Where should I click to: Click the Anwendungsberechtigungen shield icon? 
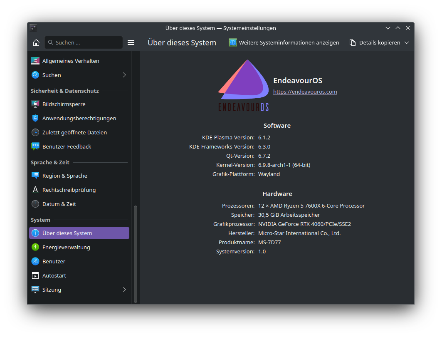(35, 118)
